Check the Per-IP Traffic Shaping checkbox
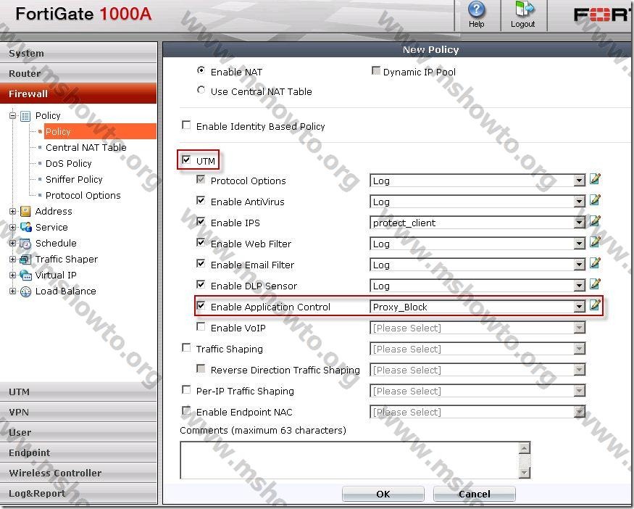 (186, 389)
